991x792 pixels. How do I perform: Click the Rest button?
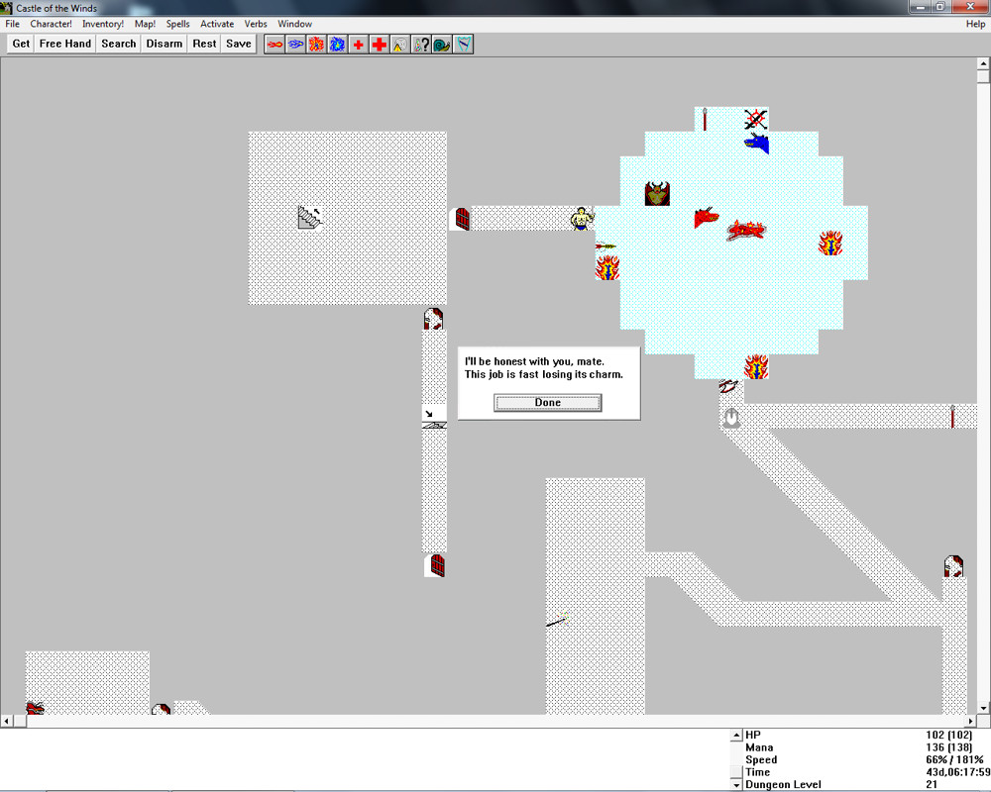coord(204,45)
